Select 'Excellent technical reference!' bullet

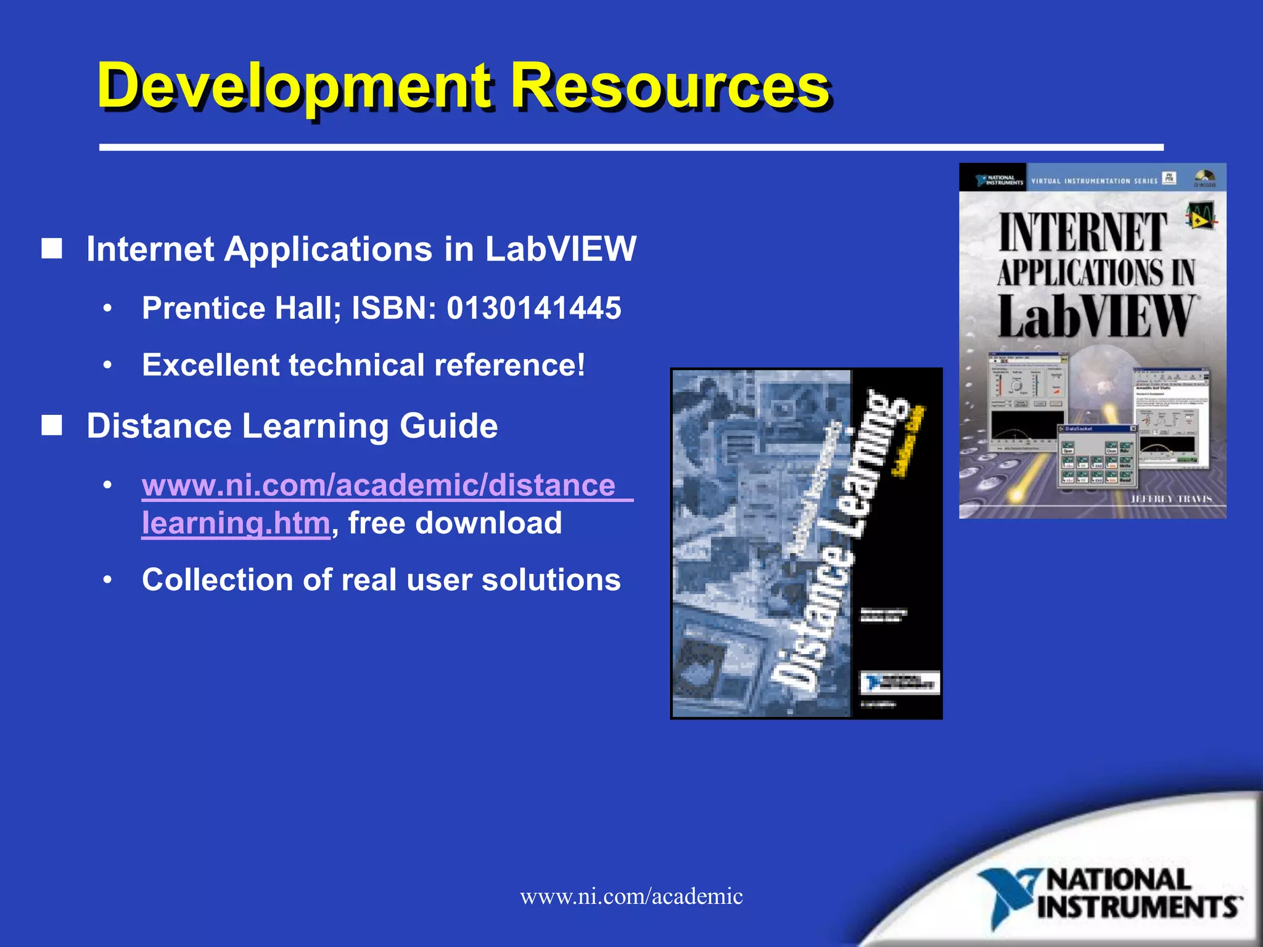[363, 364]
